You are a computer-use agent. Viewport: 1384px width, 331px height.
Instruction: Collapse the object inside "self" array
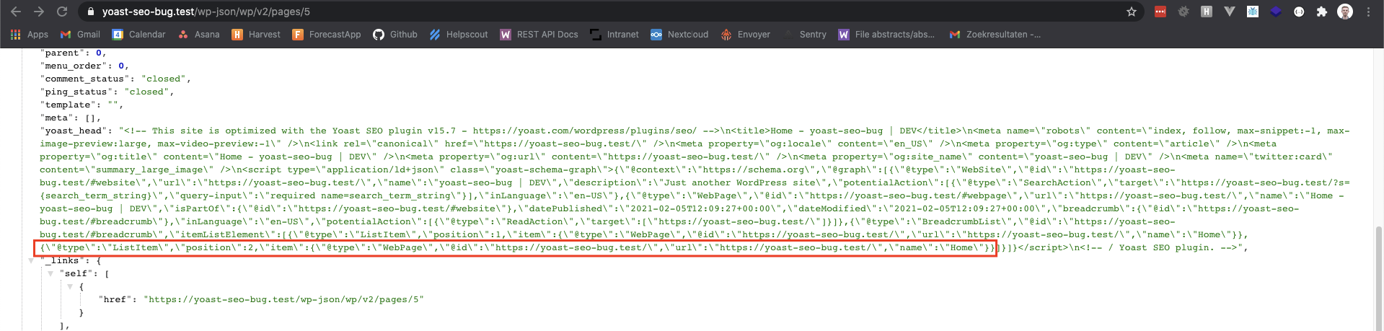pos(70,286)
